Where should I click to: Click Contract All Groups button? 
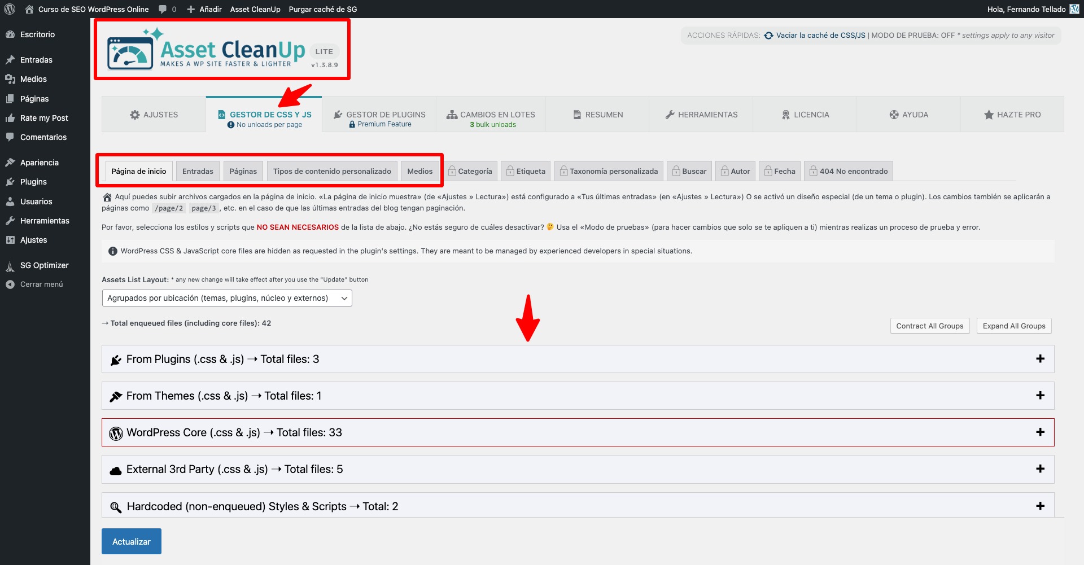tap(930, 326)
